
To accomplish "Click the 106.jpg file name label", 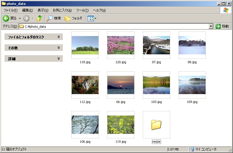I will [x=85, y=142].
